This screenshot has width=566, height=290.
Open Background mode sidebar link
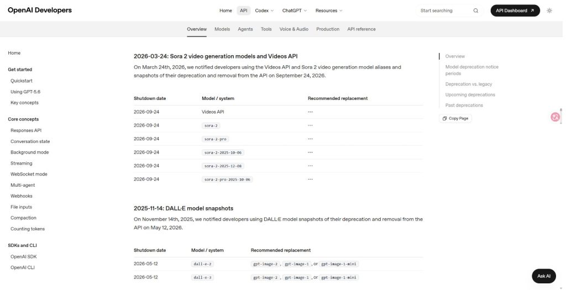point(30,152)
